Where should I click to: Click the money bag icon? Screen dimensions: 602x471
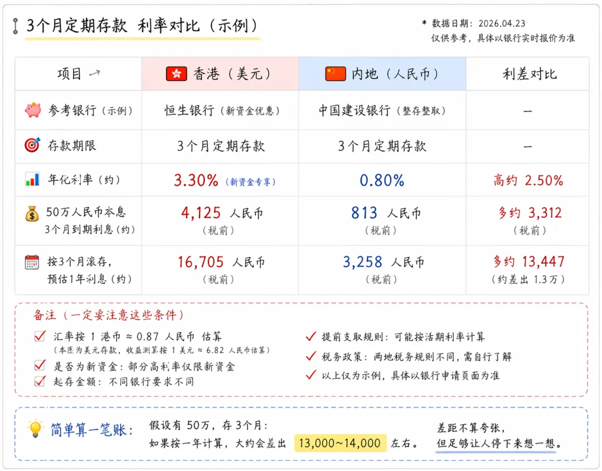click(32, 214)
